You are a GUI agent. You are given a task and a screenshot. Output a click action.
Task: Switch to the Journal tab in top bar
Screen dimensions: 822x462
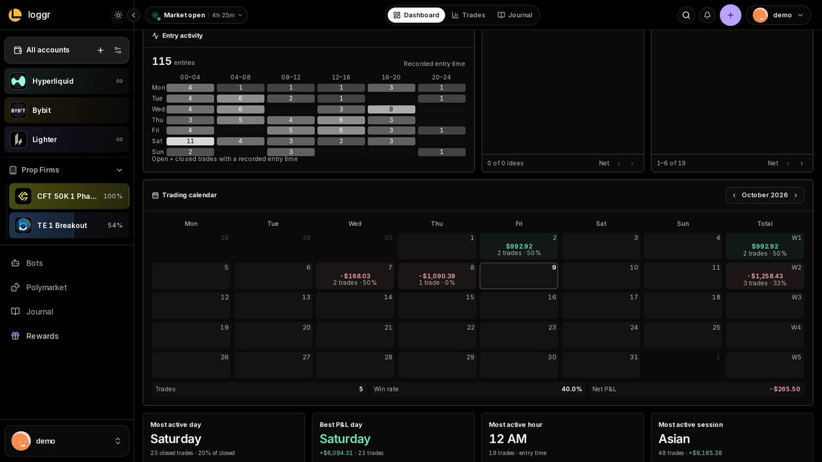[515, 15]
